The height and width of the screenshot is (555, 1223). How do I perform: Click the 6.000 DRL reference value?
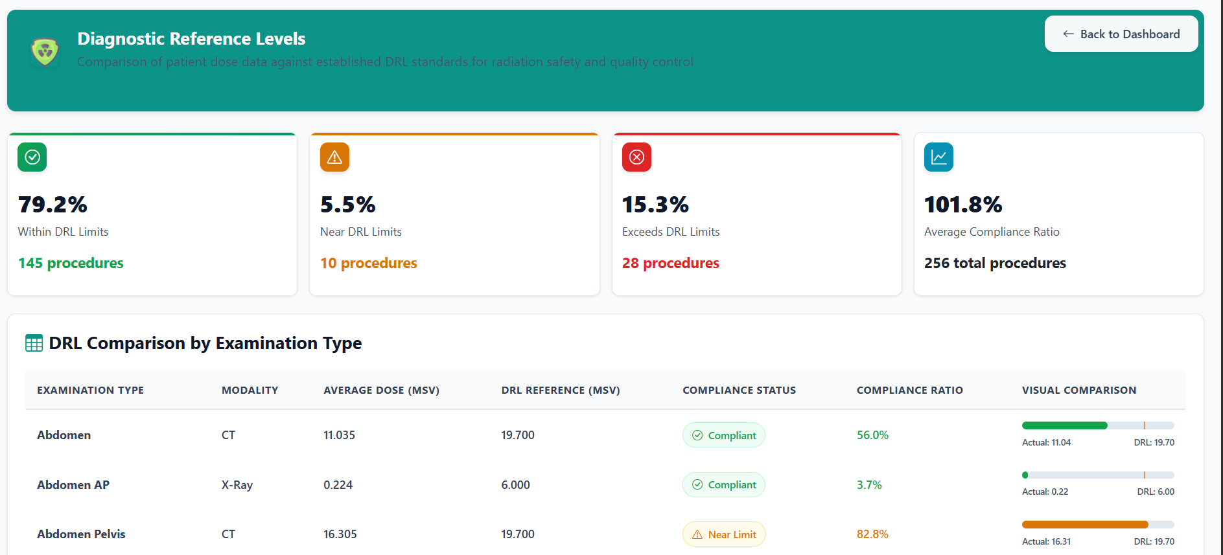(516, 484)
